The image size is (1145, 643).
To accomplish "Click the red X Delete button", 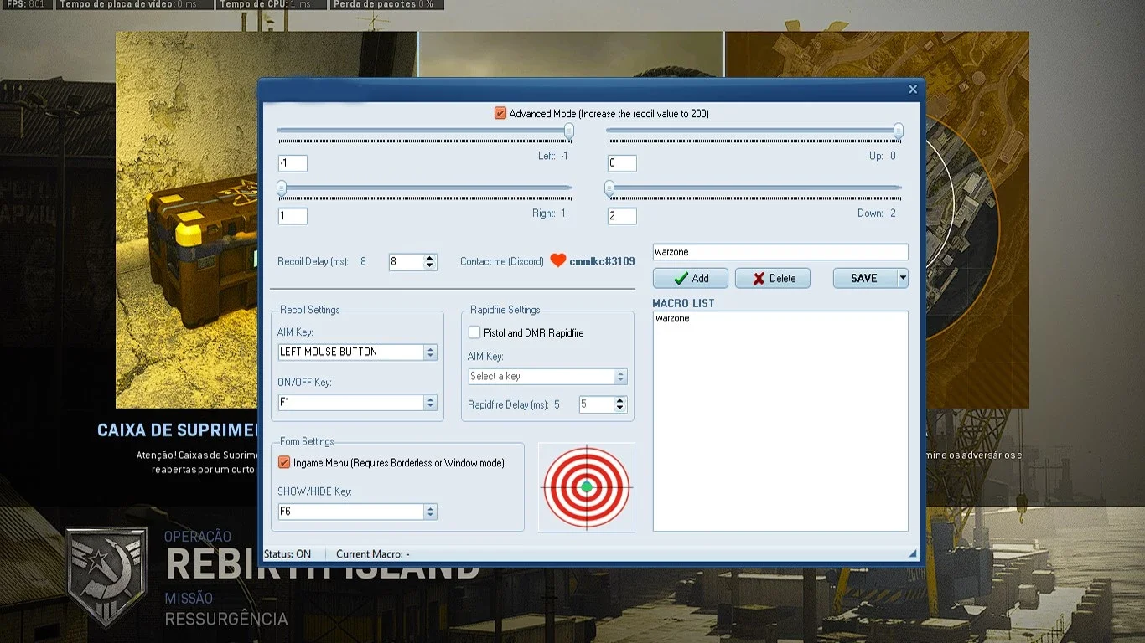I will click(x=773, y=278).
